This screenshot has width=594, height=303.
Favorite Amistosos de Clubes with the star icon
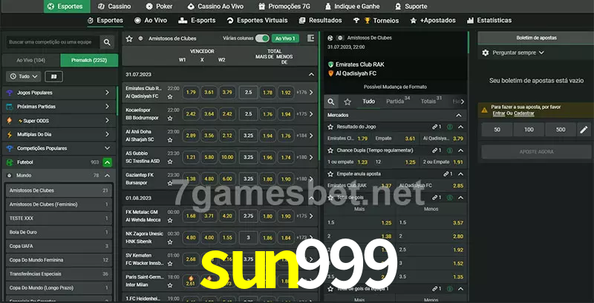click(x=129, y=37)
